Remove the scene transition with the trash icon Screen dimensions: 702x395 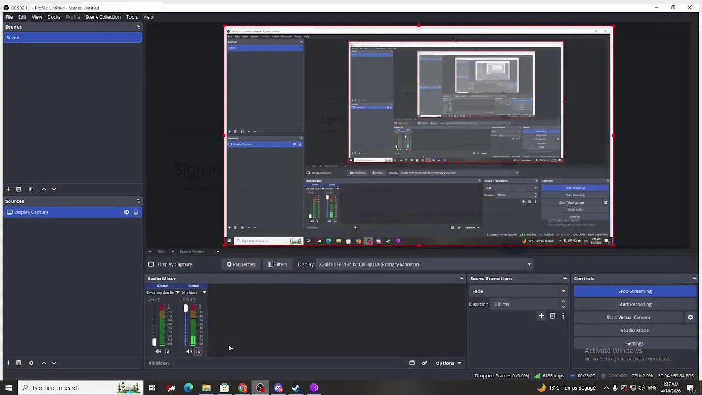click(552, 316)
